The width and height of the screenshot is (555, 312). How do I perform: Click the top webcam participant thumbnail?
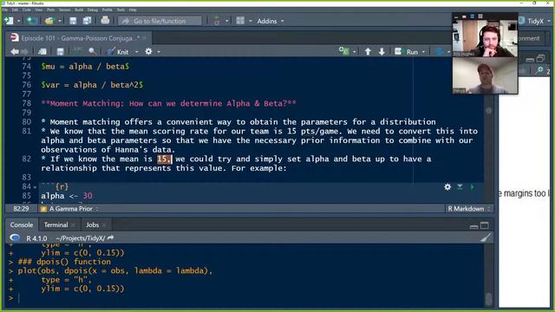point(485,39)
